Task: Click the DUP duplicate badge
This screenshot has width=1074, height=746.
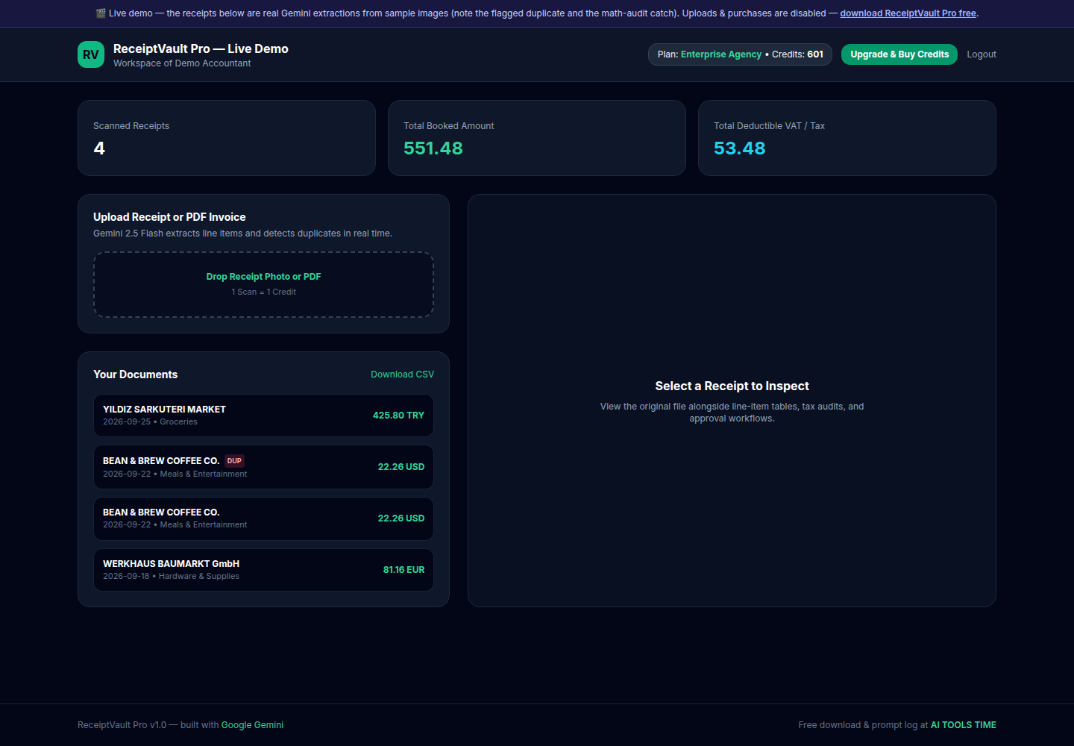Action: coord(234,461)
